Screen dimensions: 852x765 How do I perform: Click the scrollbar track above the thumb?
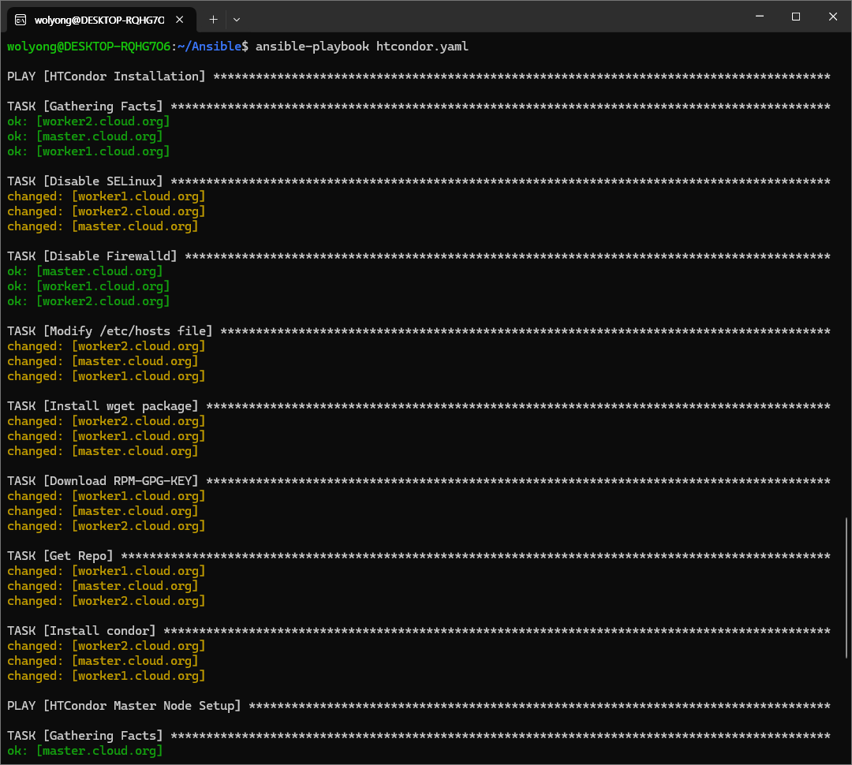click(846, 276)
